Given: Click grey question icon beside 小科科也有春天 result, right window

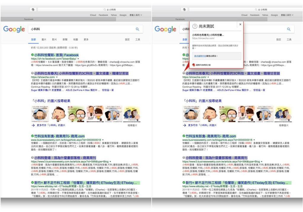Looking at the screenshot, I should (184, 73).
